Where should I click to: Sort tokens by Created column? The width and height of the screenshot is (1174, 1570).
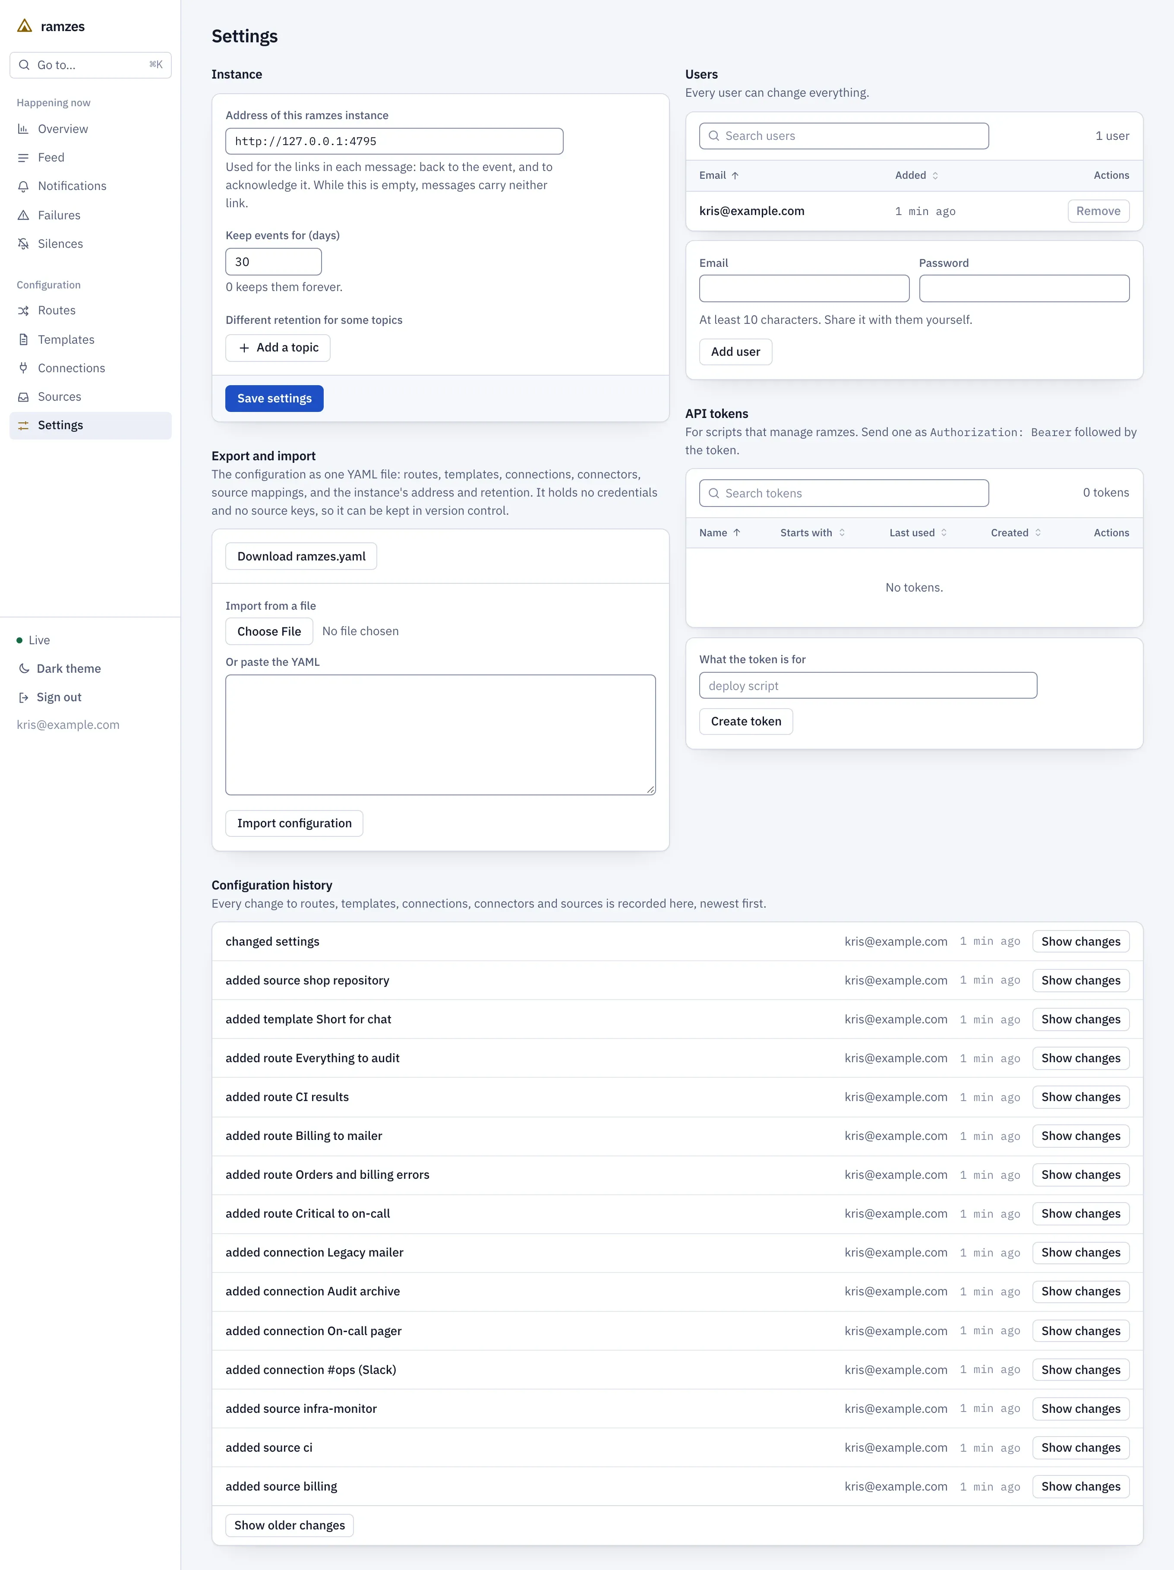click(x=1016, y=533)
